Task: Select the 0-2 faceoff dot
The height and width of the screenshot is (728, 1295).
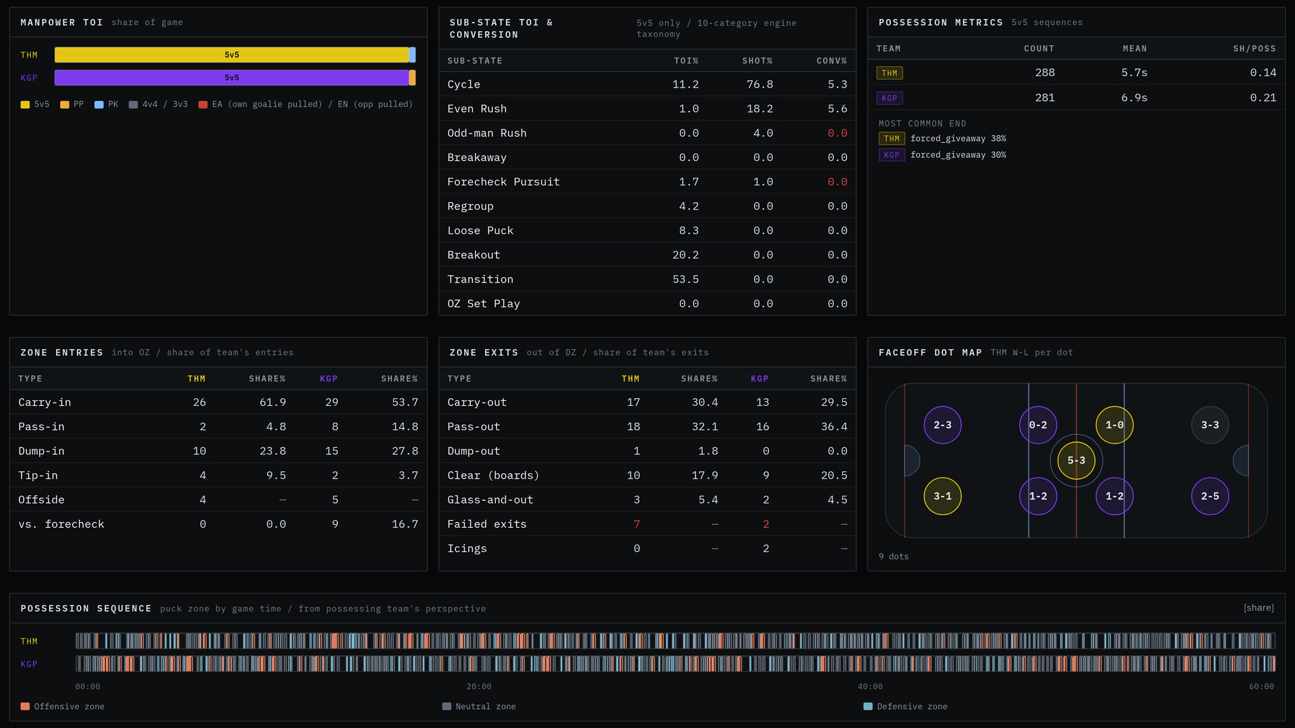Action: (1038, 425)
